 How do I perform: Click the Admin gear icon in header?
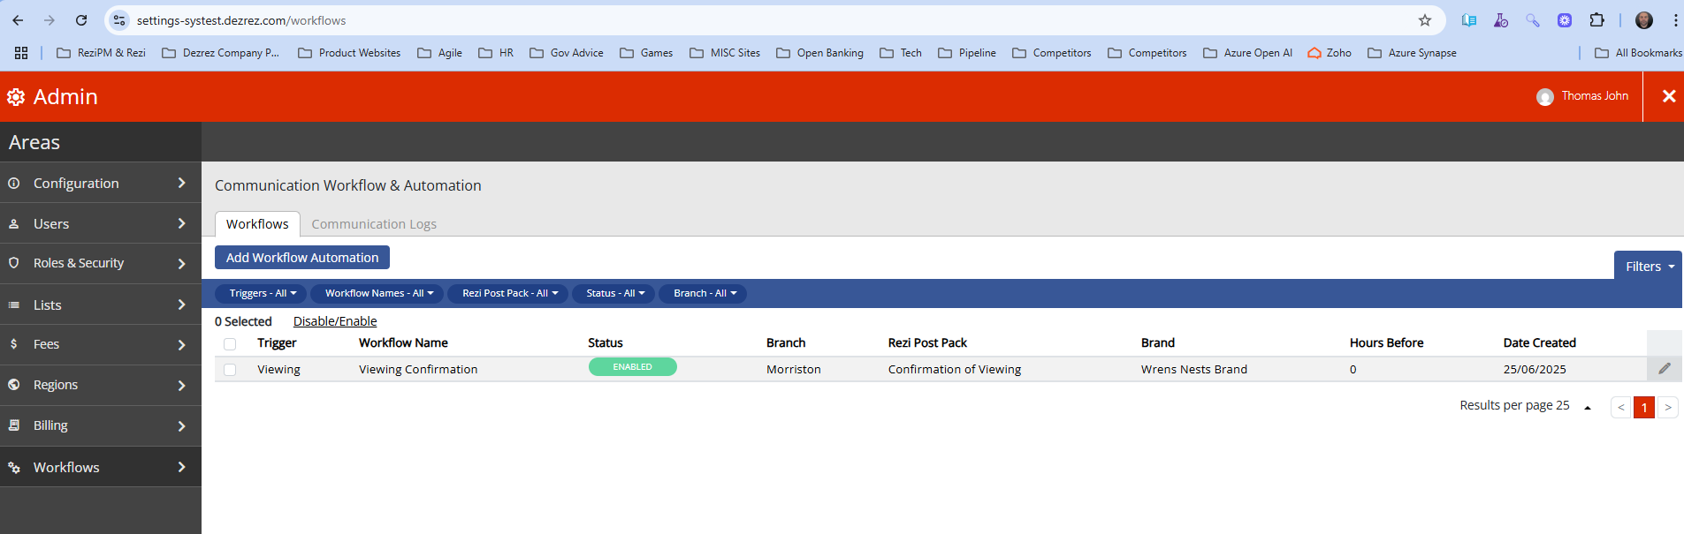pos(16,97)
